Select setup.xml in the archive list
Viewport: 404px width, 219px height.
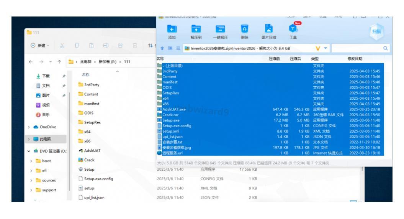(270, 131)
